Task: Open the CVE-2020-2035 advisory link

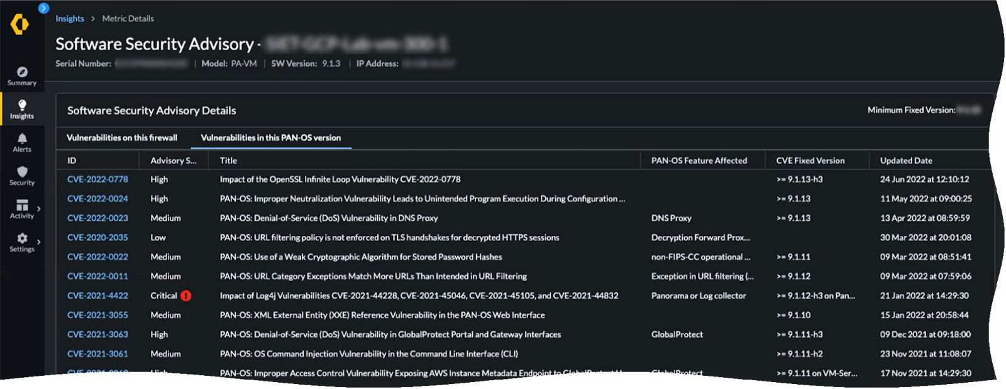Action: coord(97,238)
